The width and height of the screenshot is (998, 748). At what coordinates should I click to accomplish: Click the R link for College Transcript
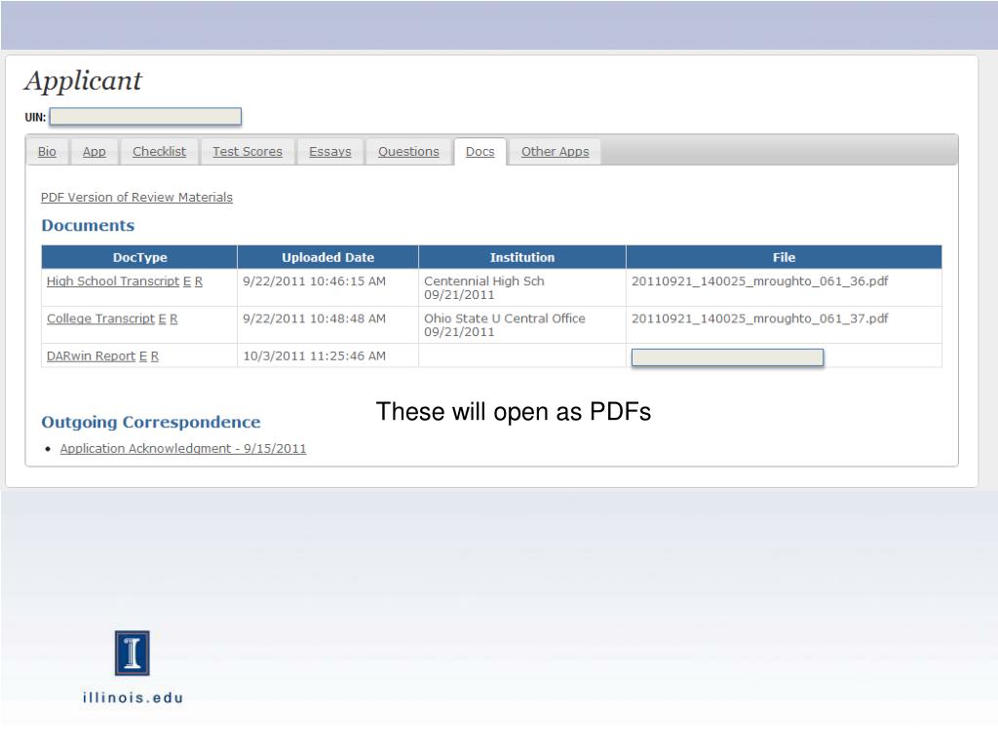pyautogui.click(x=173, y=318)
